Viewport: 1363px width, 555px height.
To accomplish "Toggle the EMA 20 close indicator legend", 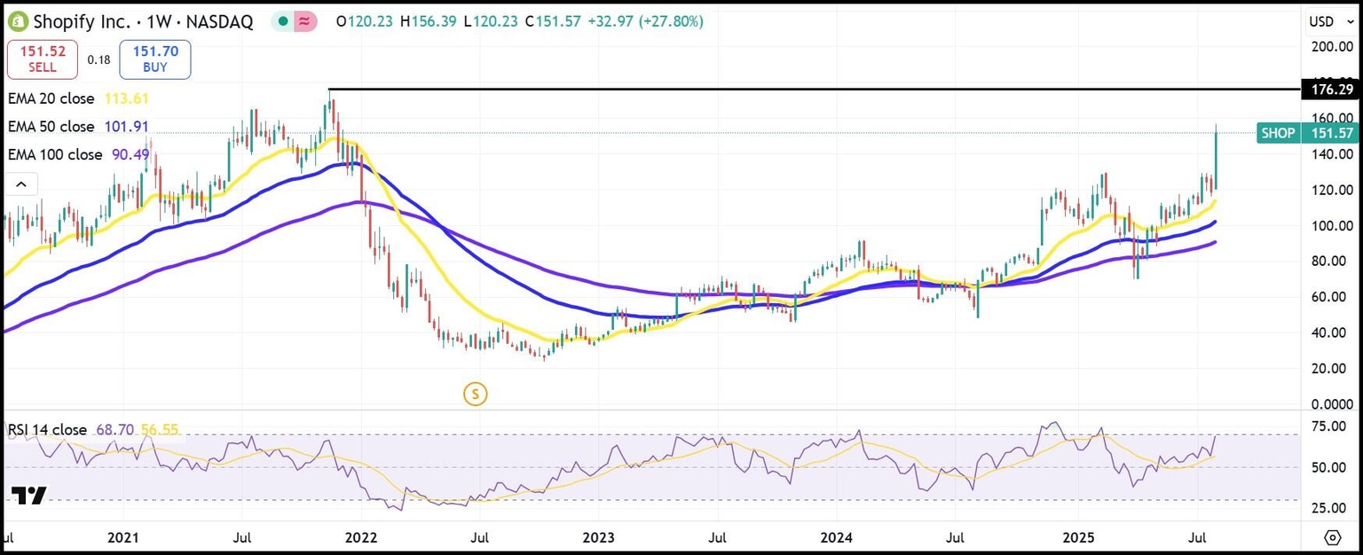I will 51,98.
